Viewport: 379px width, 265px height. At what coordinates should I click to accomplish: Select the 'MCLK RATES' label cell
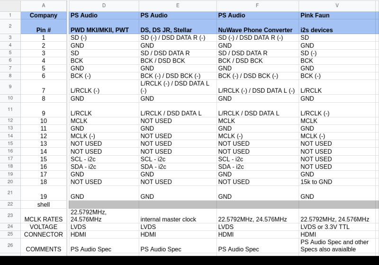click(44, 219)
